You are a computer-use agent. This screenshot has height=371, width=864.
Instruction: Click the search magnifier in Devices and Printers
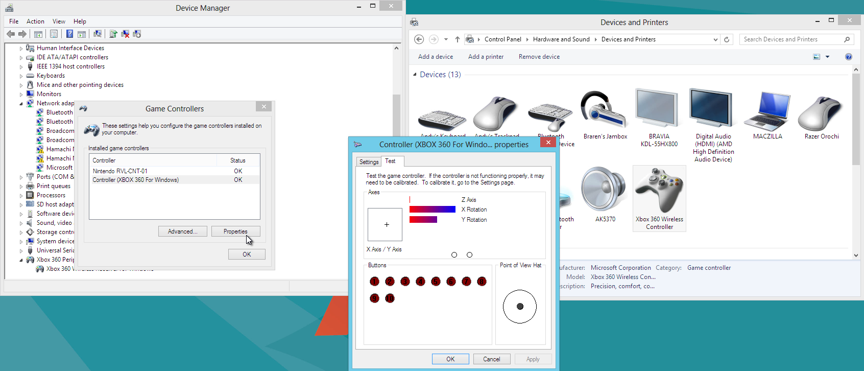coord(847,39)
